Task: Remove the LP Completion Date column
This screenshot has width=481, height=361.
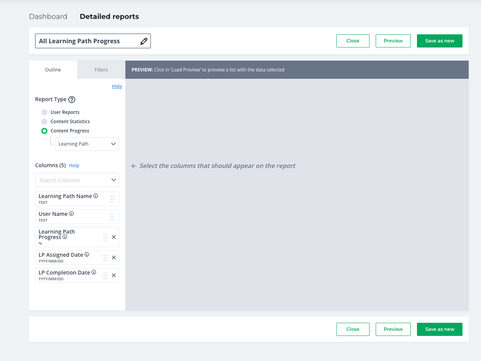Action: point(114,275)
